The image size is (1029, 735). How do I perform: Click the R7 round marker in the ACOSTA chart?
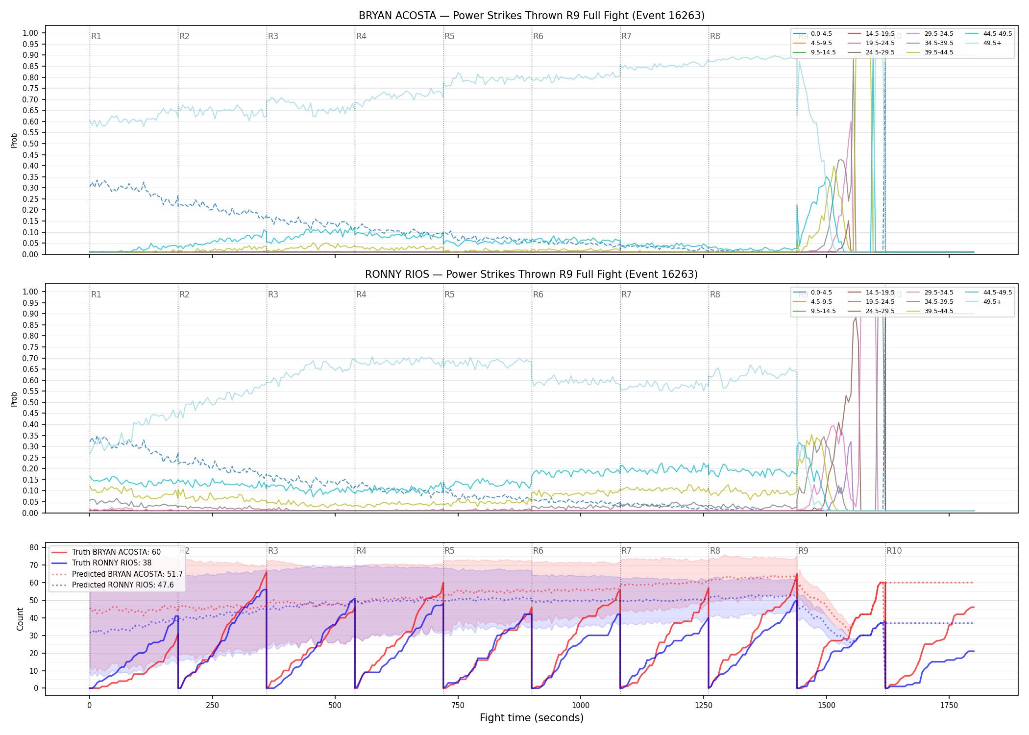(626, 36)
